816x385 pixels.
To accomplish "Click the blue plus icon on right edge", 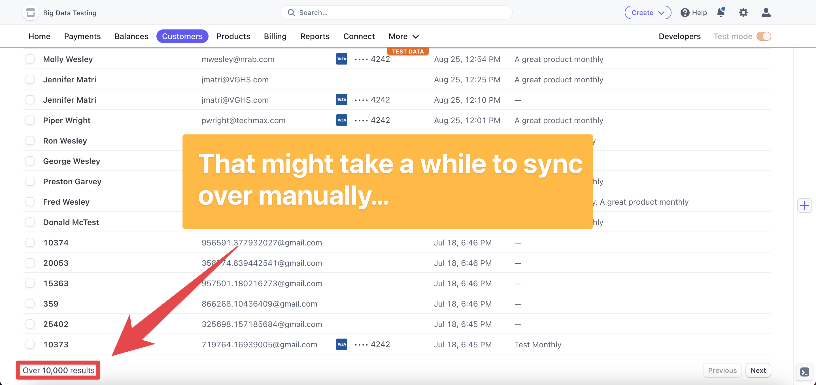I will pos(804,206).
